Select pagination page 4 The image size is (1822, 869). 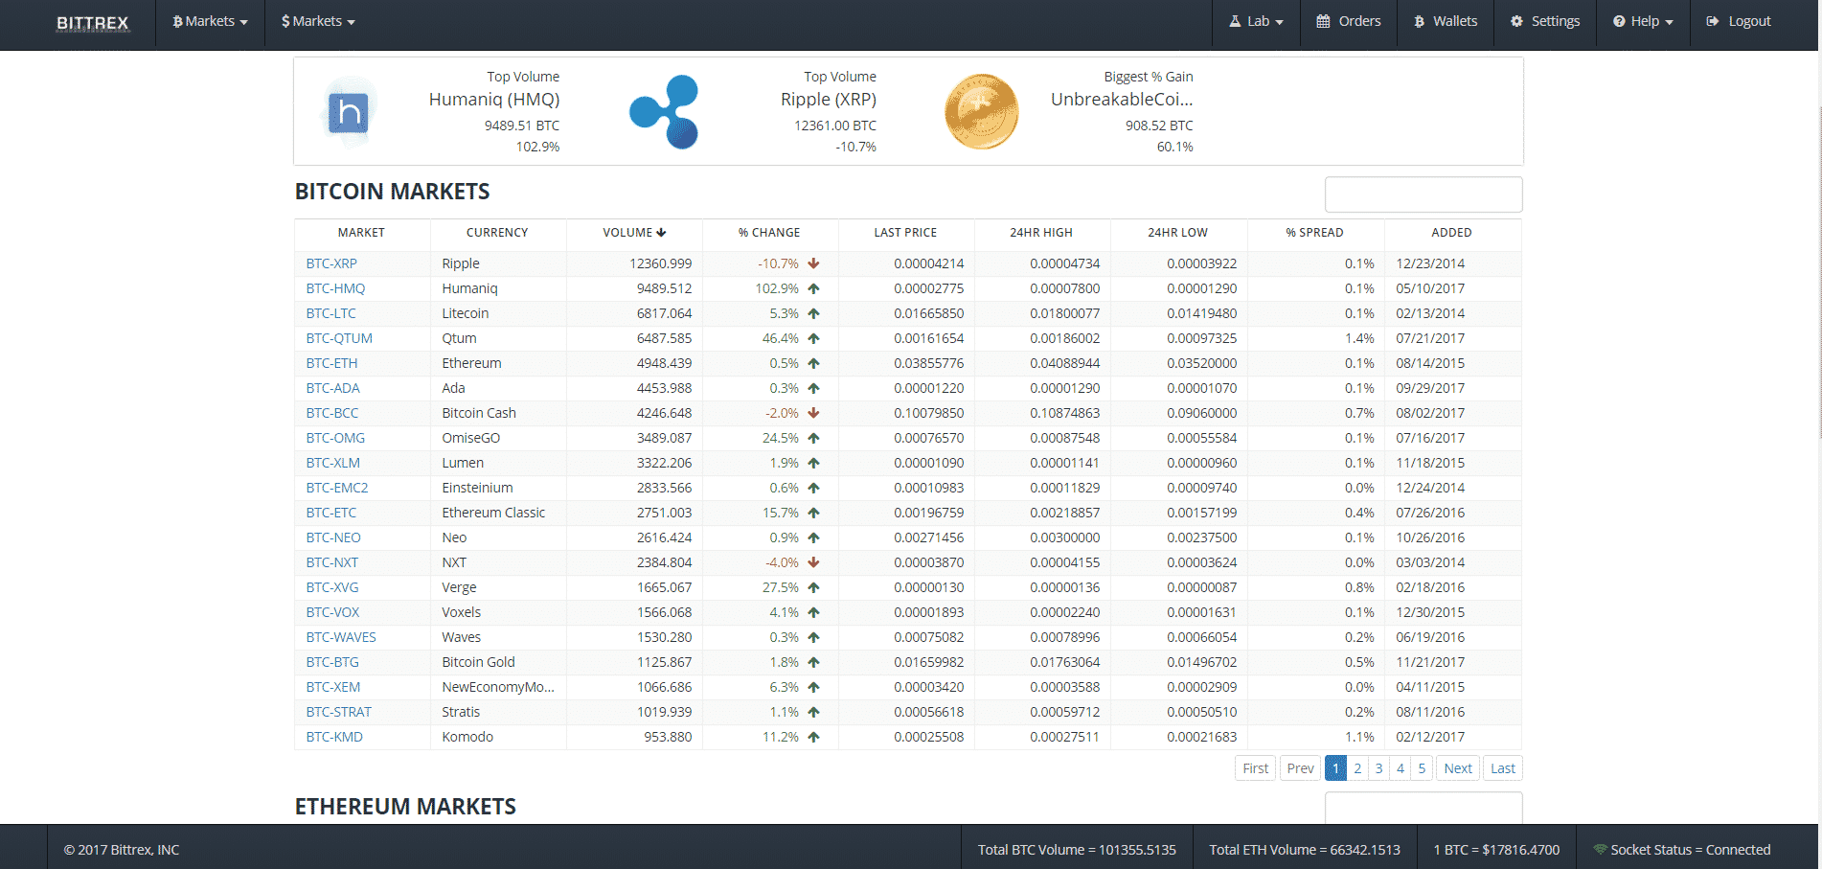1401,768
